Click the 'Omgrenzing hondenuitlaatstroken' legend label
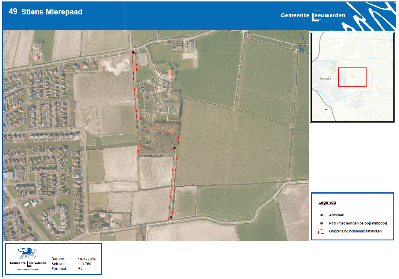This screenshot has width=399, height=279. point(355,231)
